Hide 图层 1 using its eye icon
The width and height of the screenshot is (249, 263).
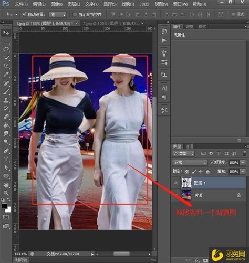(x=175, y=183)
